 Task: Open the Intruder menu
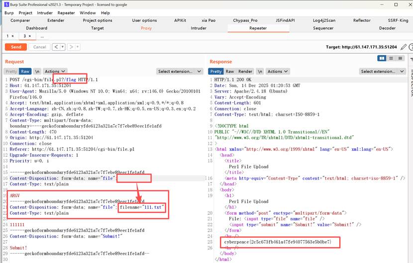click(x=44, y=13)
